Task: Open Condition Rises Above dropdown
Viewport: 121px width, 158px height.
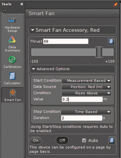Action: pyautogui.click(x=87, y=93)
